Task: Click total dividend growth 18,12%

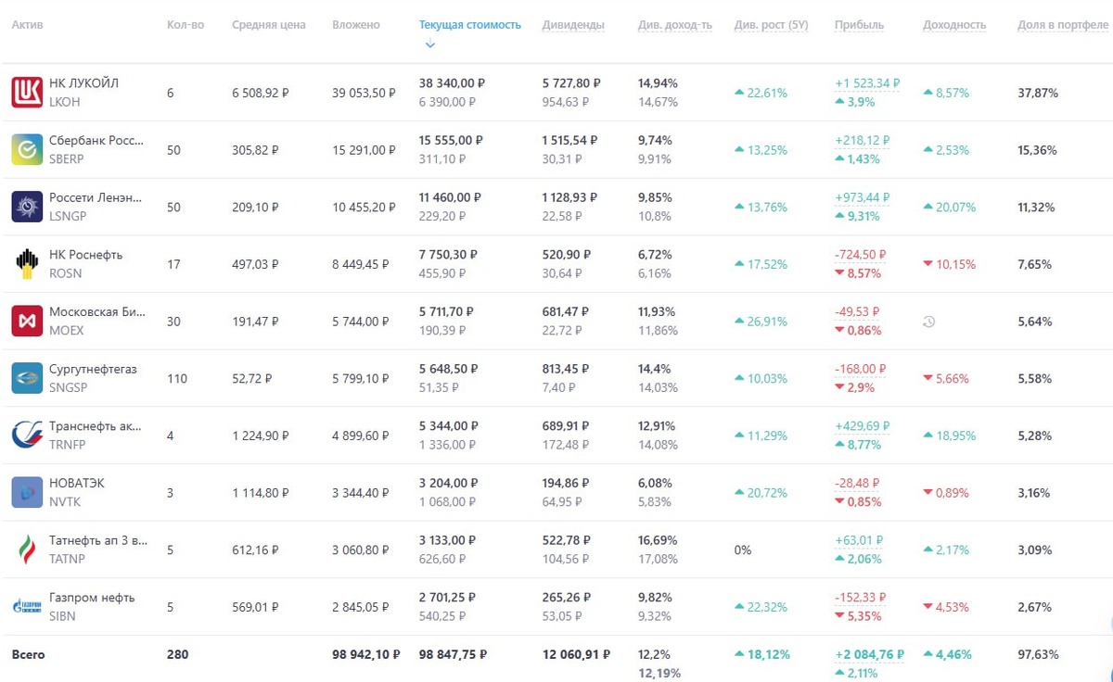Action: 762,654
